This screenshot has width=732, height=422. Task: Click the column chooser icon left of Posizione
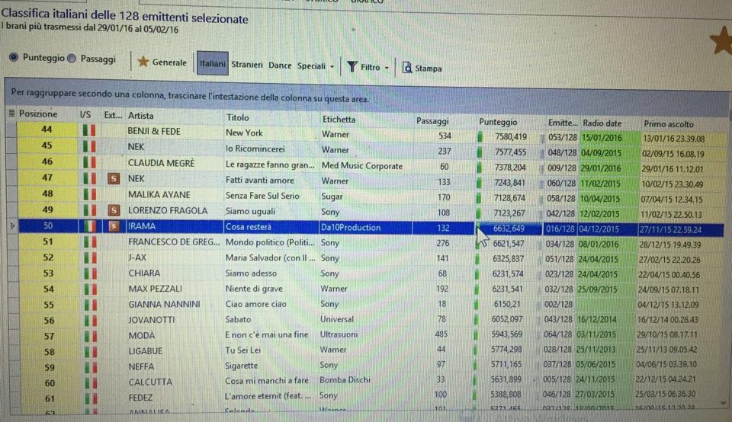10,114
